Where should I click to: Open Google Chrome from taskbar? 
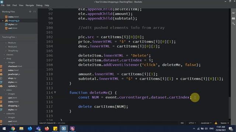(x=13, y=129)
